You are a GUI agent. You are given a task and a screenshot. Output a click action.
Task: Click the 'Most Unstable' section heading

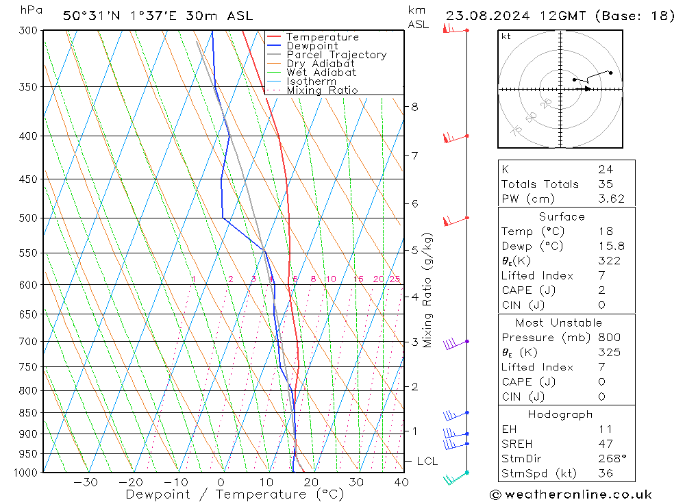pos(559,323)
